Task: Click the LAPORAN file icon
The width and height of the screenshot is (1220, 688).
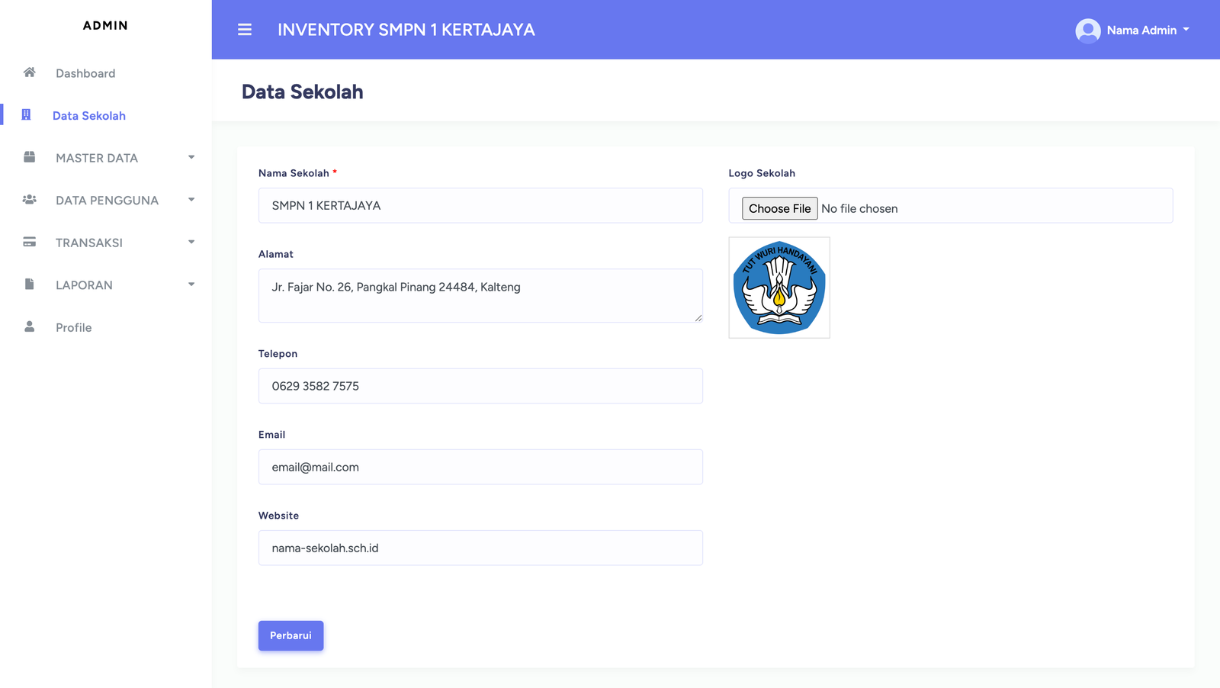Action: click(x=30, y=285)
